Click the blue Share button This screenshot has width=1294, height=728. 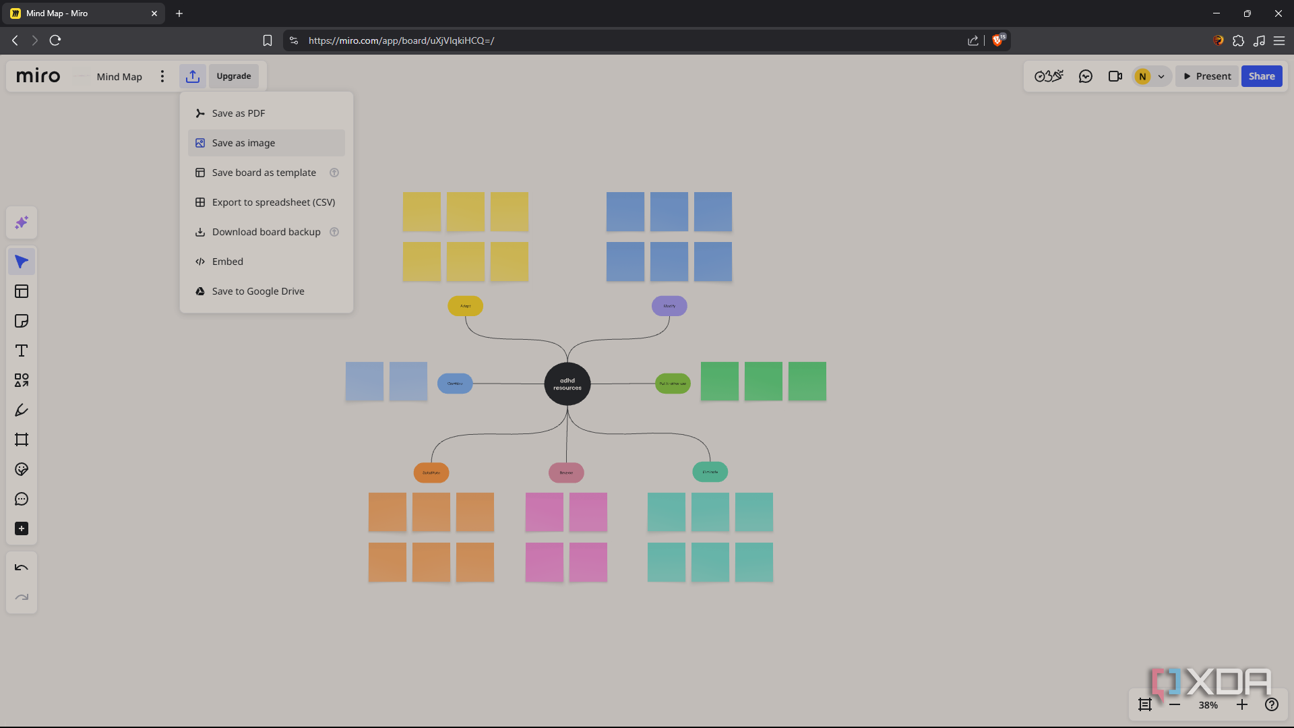coord(1261,76)
